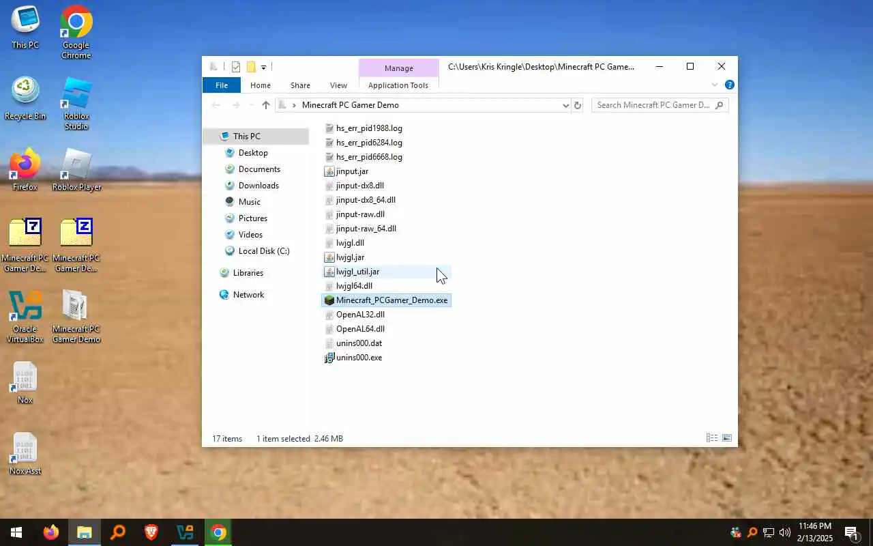873x546 pixels.
Task: Click the volume tray icon
Action: coord(785,532)
